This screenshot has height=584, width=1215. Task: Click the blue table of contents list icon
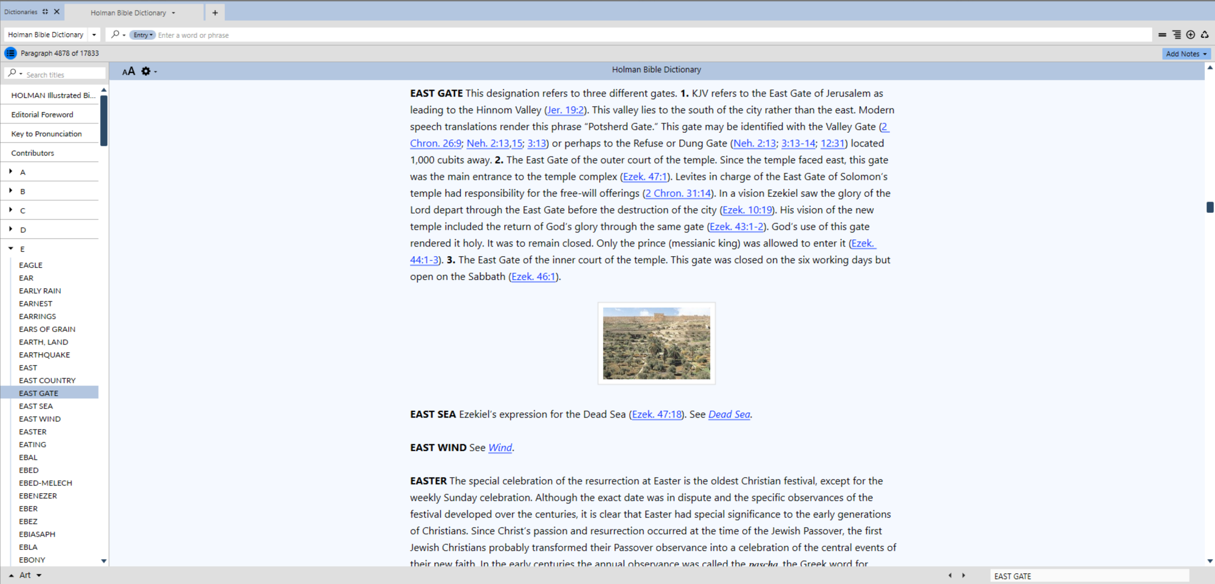pyautogui.click(x=11, y=53)
